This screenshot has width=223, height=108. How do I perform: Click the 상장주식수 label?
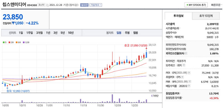(x=171, y=33)
